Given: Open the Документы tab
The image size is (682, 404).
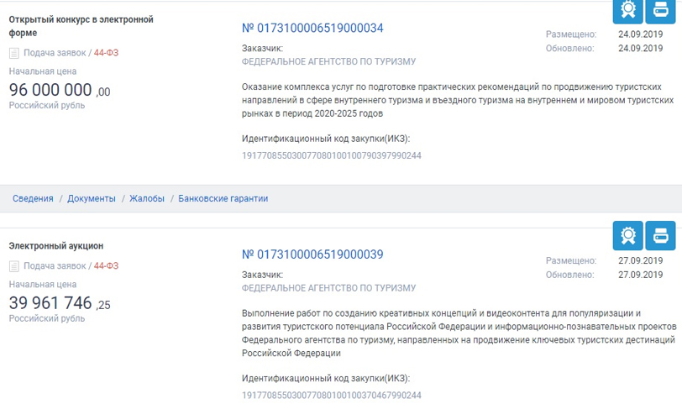Looking at the screenshot, I should [x=92, y=198].
